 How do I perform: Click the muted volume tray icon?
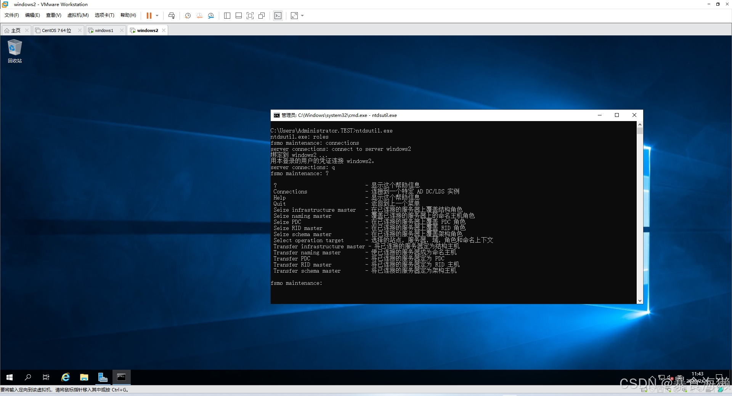(x=670, y=377)
